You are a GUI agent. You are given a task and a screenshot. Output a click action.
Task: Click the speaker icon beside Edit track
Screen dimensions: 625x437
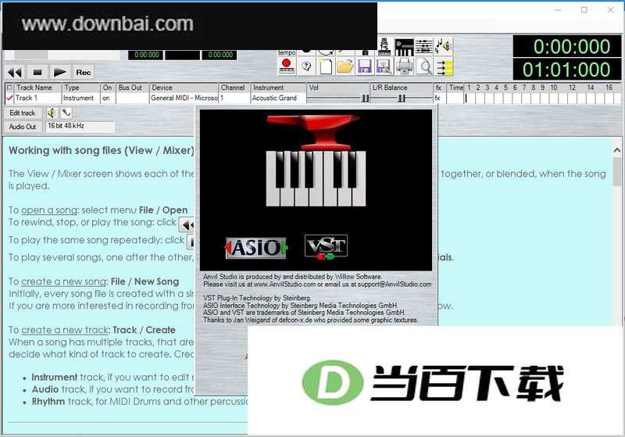pos(52,113)
